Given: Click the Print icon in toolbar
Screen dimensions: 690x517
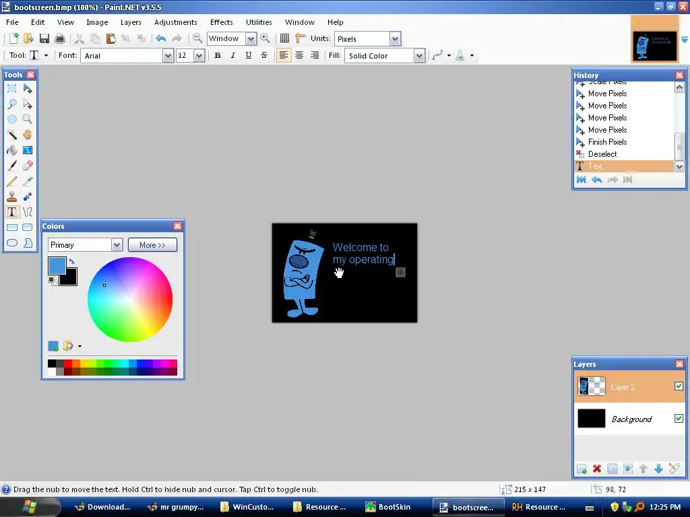Looking at the screenshot, I should pyautogui.click(x=60, y=38).
